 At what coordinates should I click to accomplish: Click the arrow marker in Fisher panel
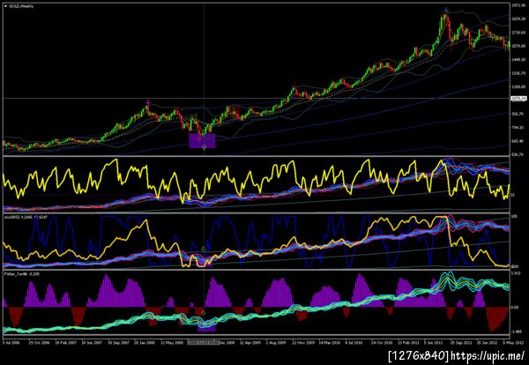coord(203,312)
